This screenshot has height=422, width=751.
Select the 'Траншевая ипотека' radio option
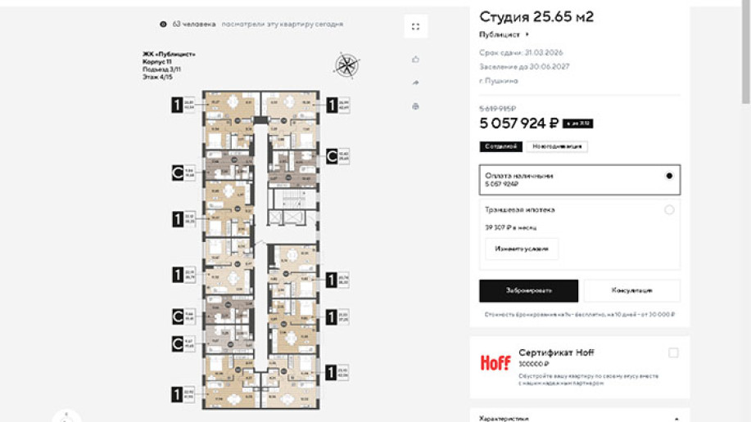[x=669, y=210]
